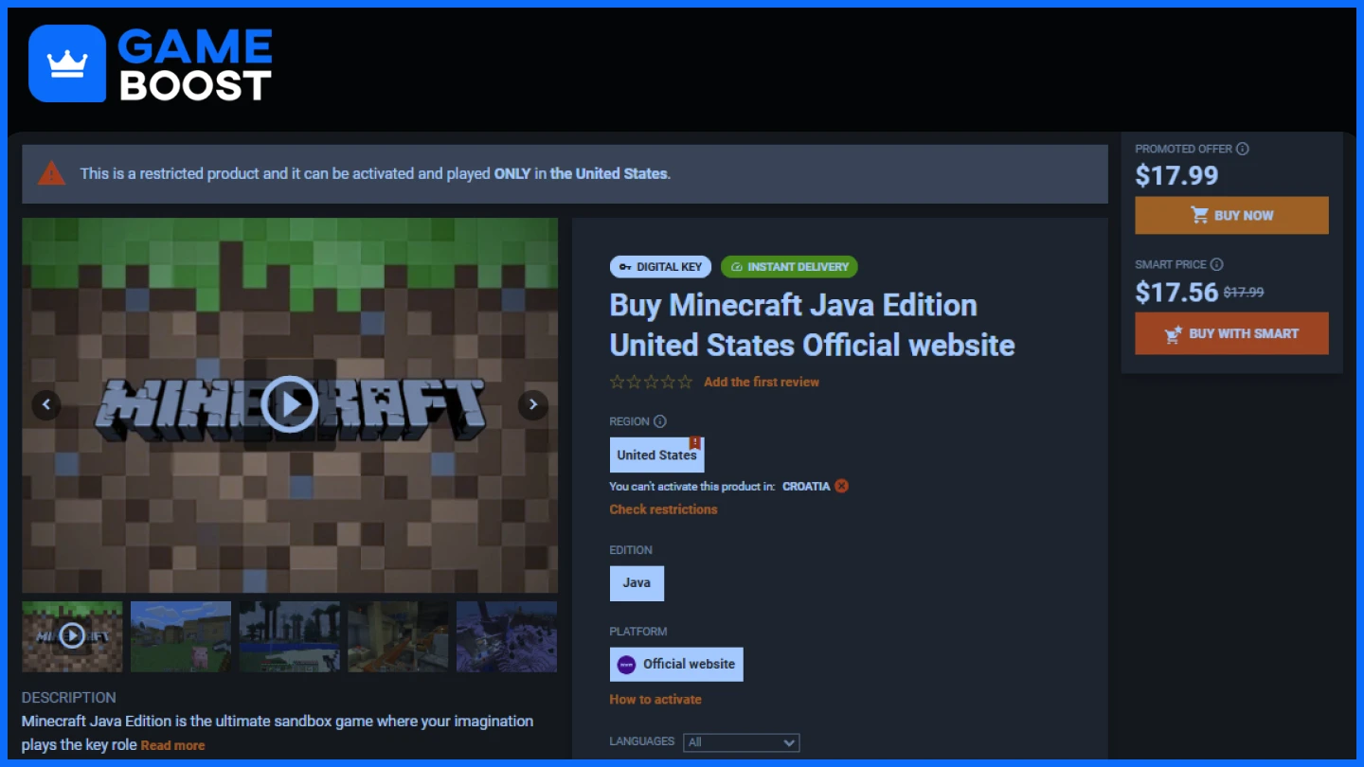The height and width of the screenshot is (767, 1364).
Task: Select the third gallery thumbnail with trees
Action: pyautogui.click(x=289, y=636)
